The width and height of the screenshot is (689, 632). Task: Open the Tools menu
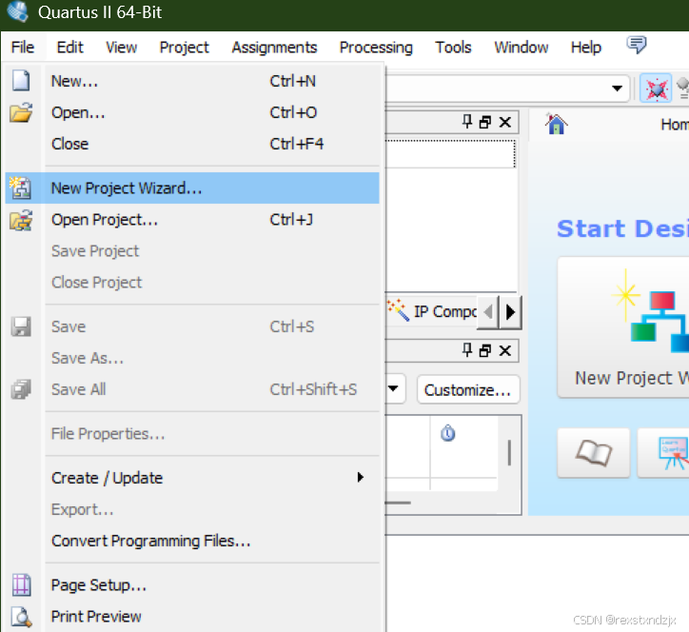pos(453,47)
